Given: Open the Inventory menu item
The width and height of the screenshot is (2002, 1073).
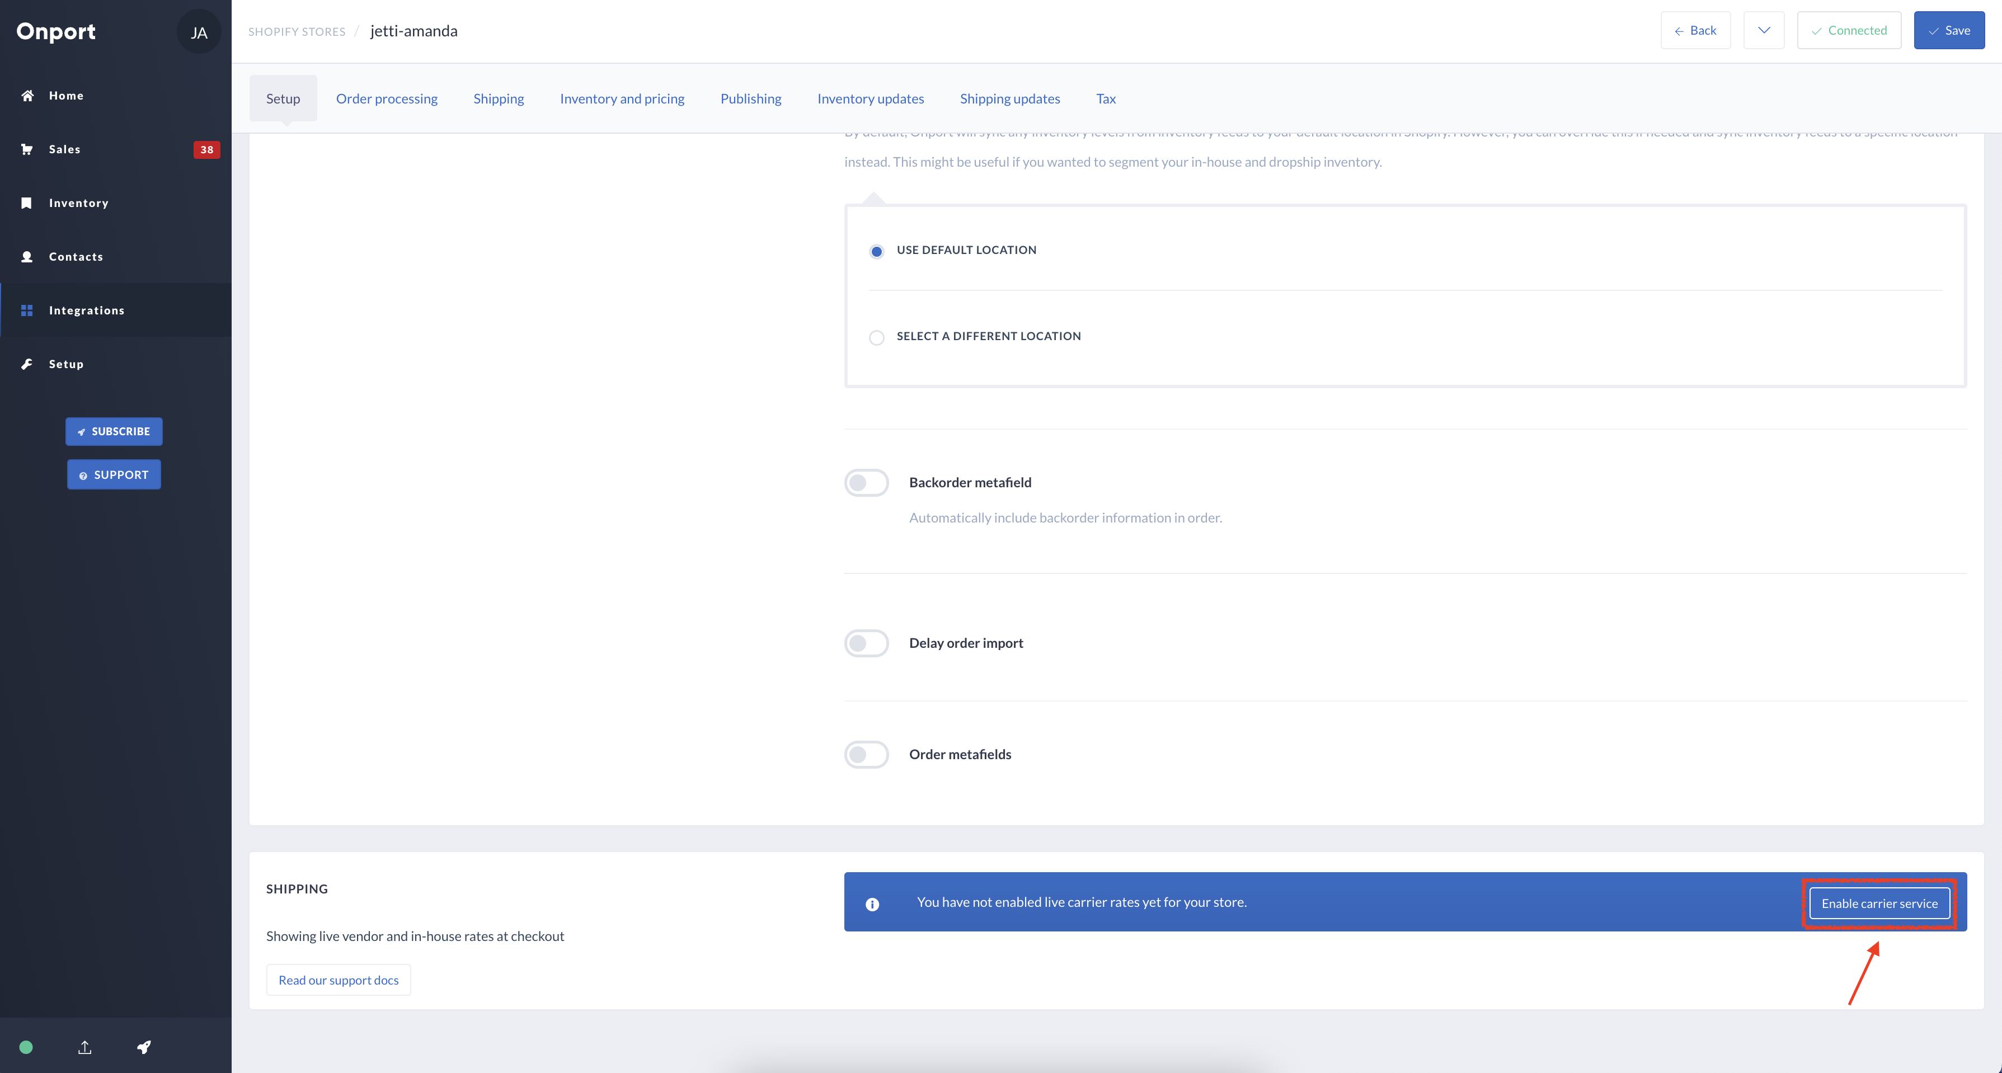Looking at the screenshot, I should coord(116,203).
